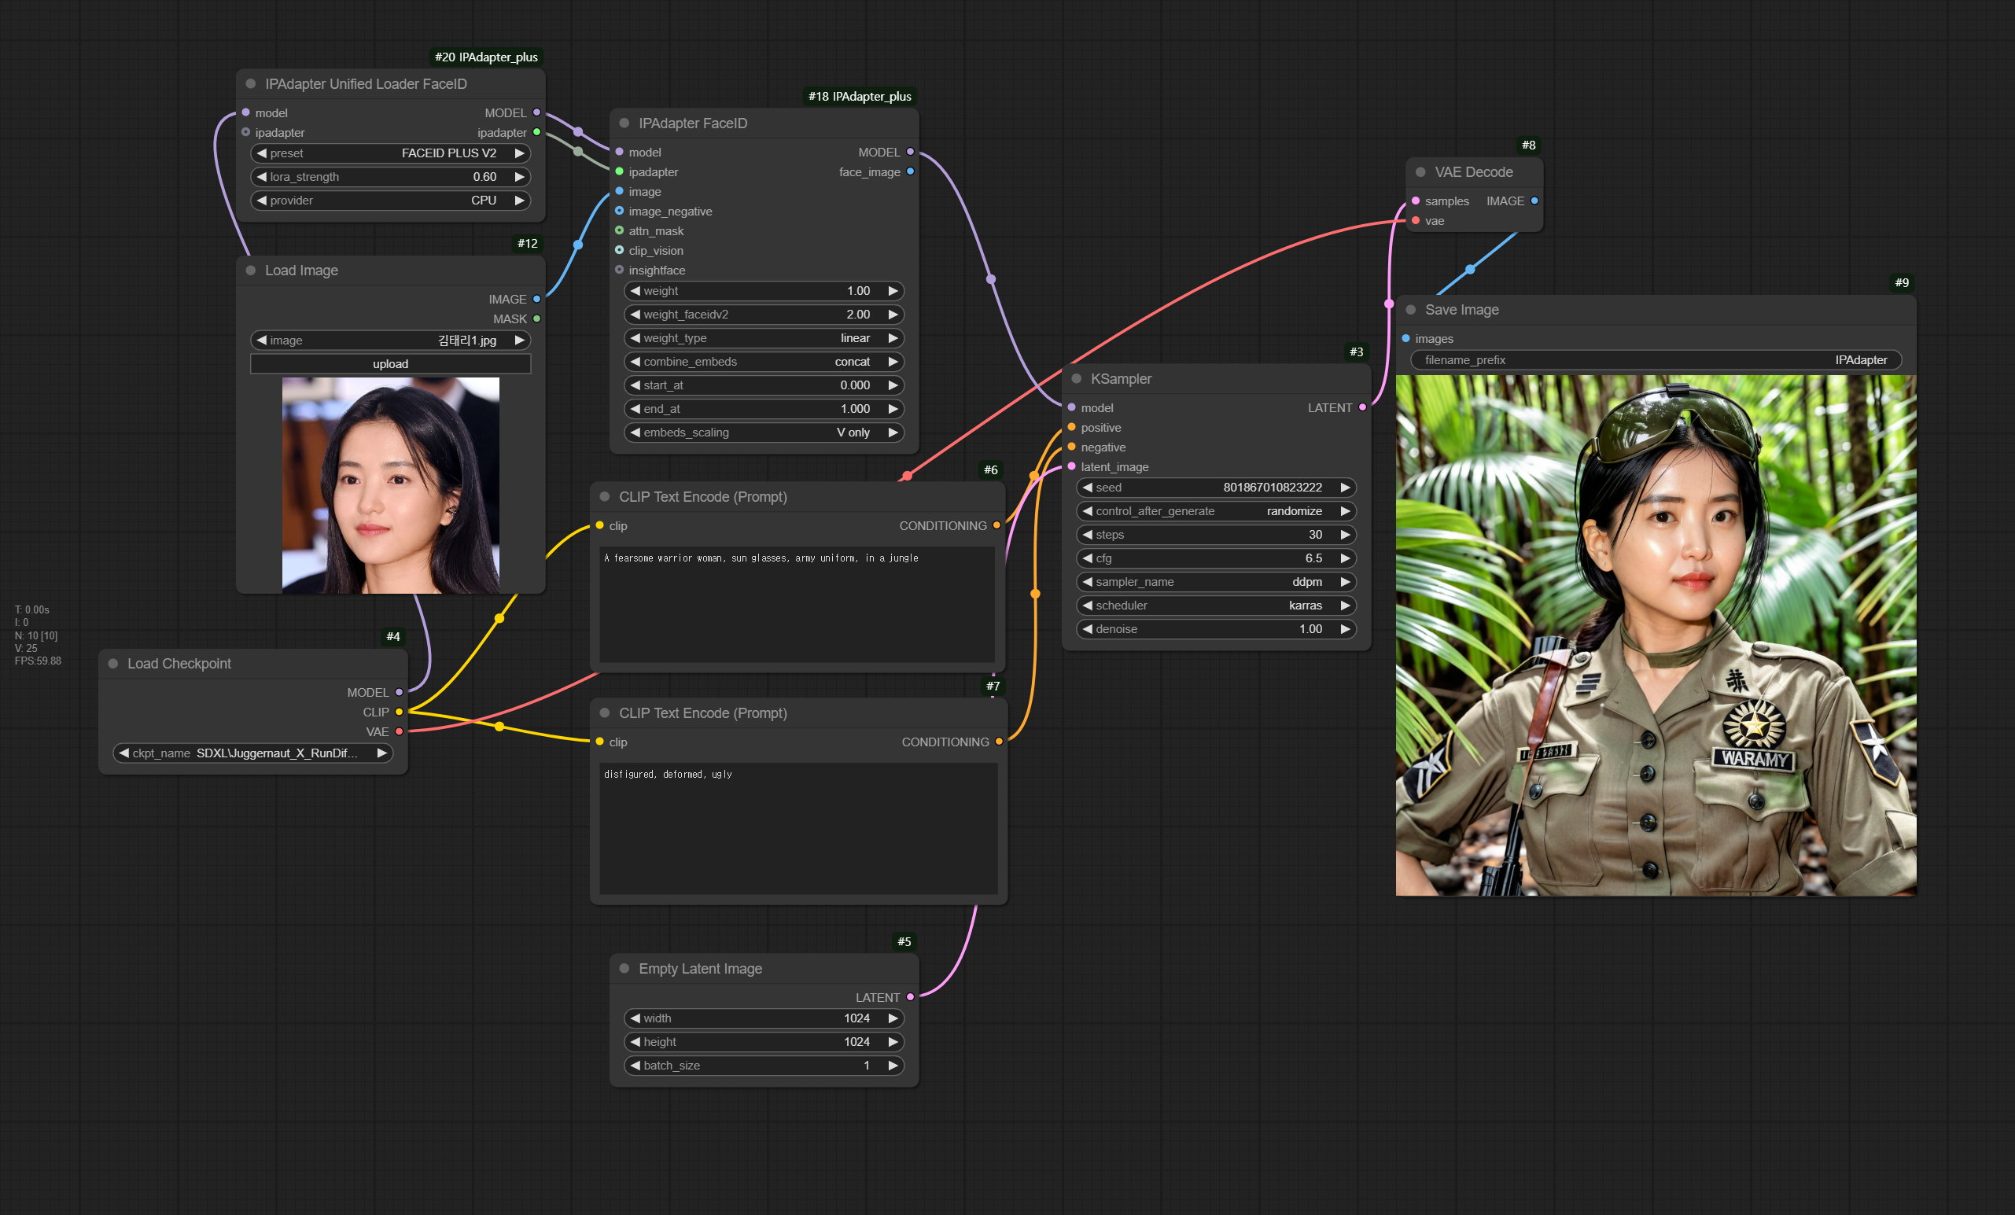Click the upload button in Load Image
Viewport: 2015px width, 1215px height.
[390, 364]
